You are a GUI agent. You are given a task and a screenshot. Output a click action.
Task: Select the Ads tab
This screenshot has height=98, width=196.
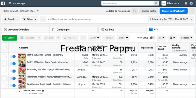tap(171, 29)
